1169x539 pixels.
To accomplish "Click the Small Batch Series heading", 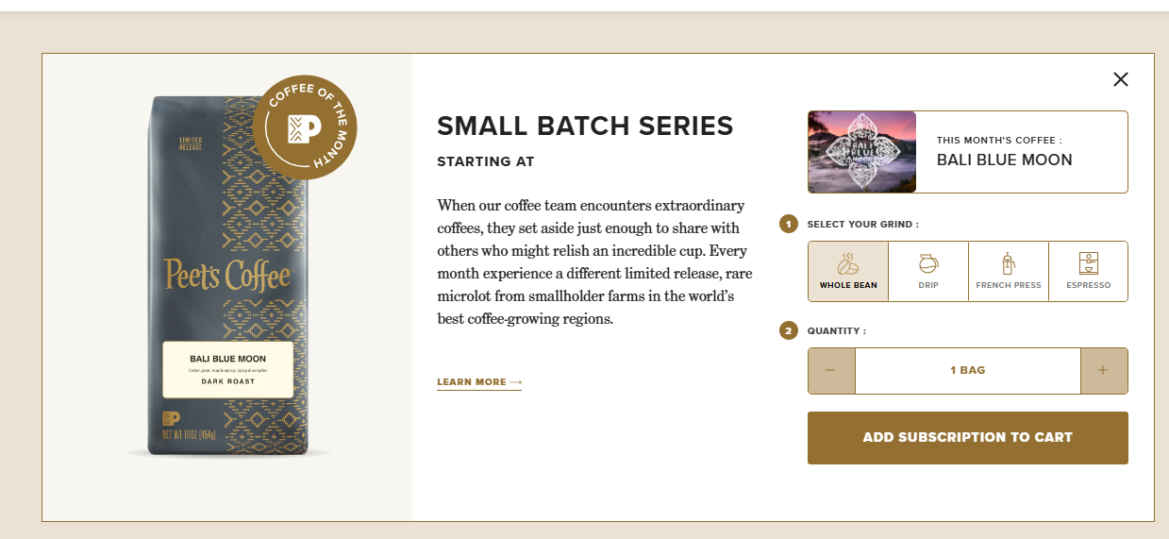I will pos(585,126).
